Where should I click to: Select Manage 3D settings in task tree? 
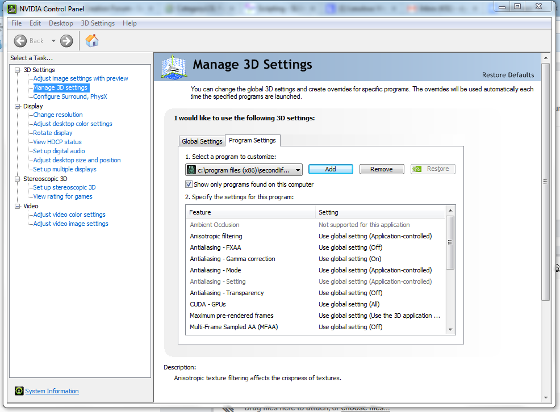point(60,88)
